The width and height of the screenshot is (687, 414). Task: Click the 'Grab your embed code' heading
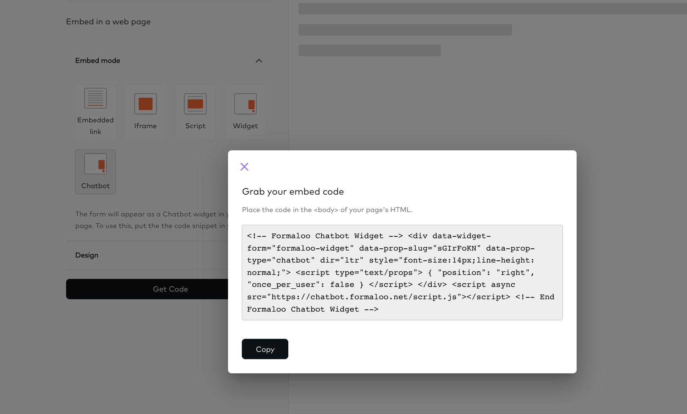293,192
